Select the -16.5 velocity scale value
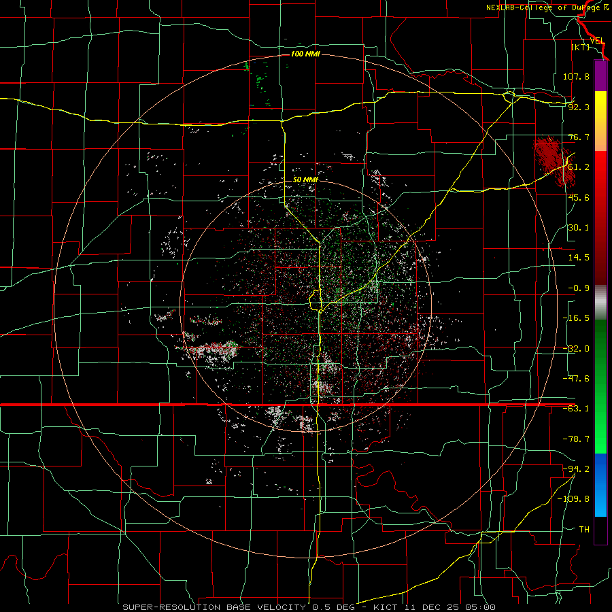612x612 pixels. (576, 318)
